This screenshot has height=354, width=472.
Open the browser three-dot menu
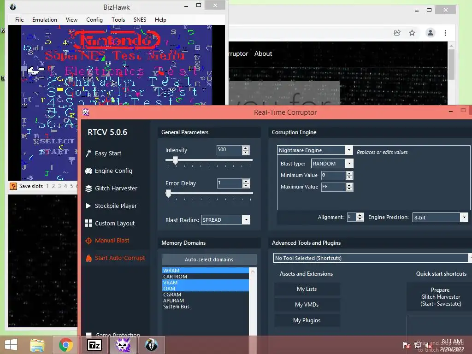point(446,33)
